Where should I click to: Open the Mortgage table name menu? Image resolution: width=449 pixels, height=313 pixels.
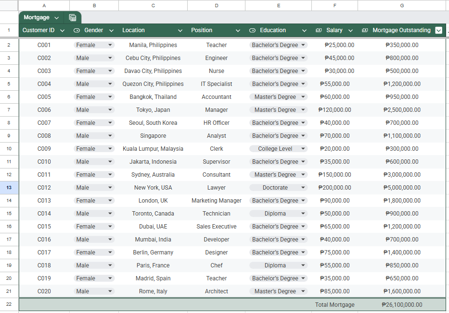(x=57, y=18)
